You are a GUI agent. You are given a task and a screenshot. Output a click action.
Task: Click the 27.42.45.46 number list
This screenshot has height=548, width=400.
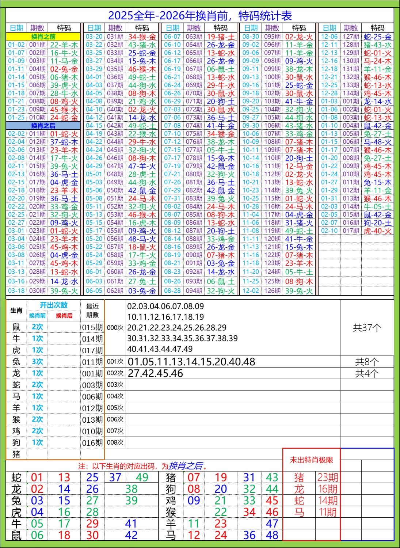pyautogui.click(x=156, y=373)
